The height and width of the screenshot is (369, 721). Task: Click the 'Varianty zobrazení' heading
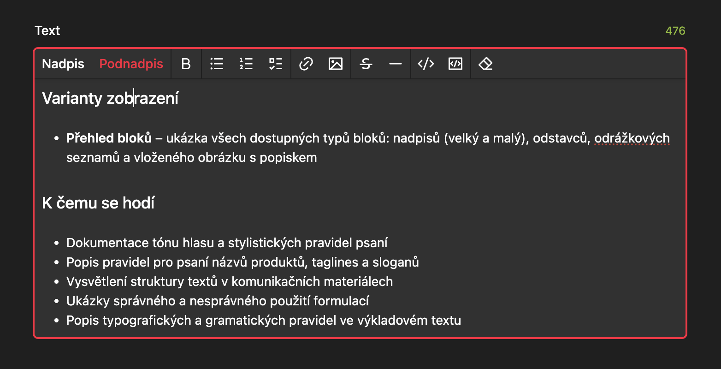tap(110, 98)
